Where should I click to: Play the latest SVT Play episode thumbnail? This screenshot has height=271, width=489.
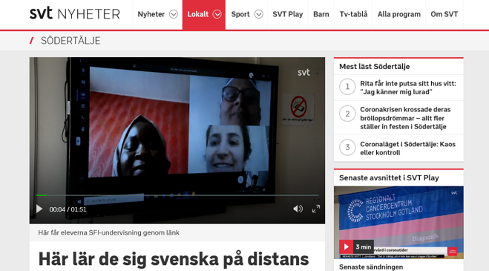[x=347, y=247]
